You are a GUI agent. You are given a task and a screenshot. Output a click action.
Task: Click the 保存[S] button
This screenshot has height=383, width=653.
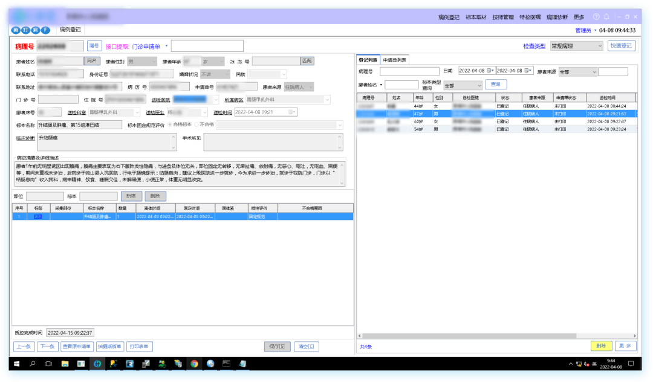coord(277,346)
